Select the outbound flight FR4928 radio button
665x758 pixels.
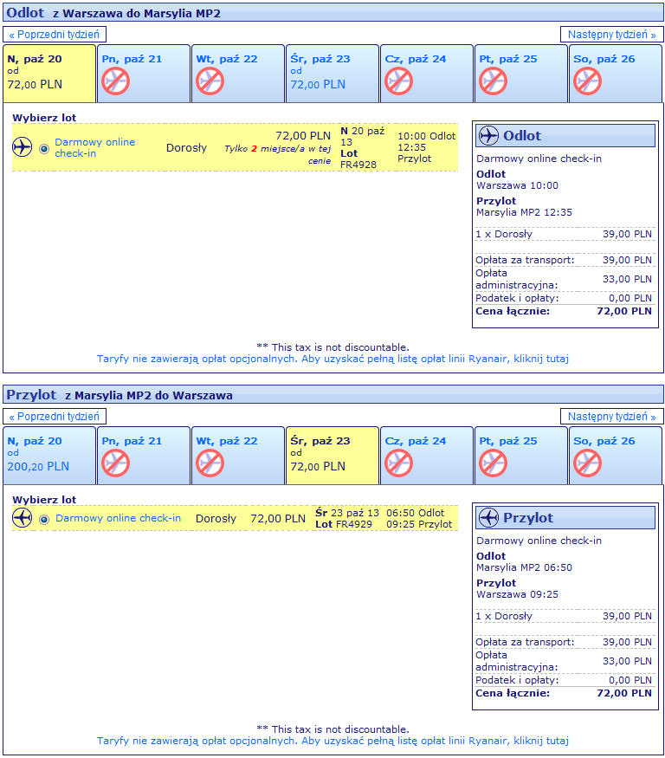[44, 148]
